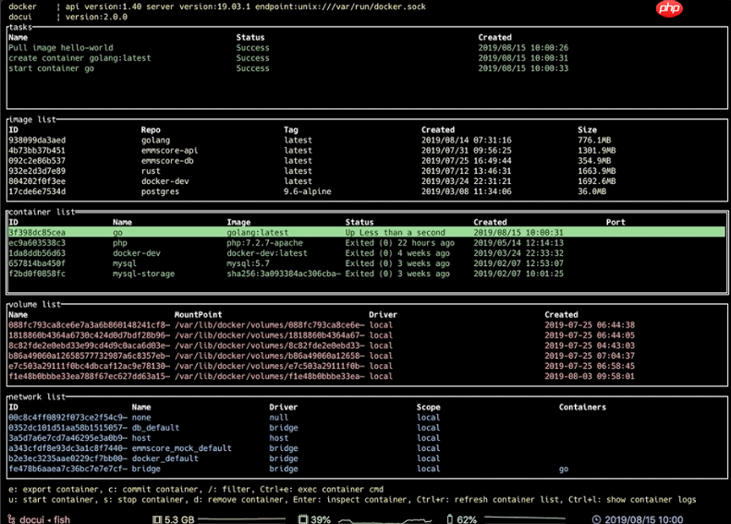
Task: Click the Size header in image list
Action: coord(587,129)
